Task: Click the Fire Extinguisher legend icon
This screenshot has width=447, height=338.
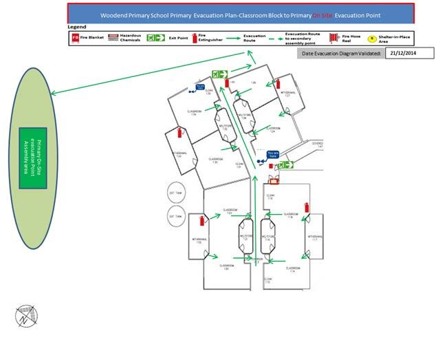Action: [x=195, y=38]
